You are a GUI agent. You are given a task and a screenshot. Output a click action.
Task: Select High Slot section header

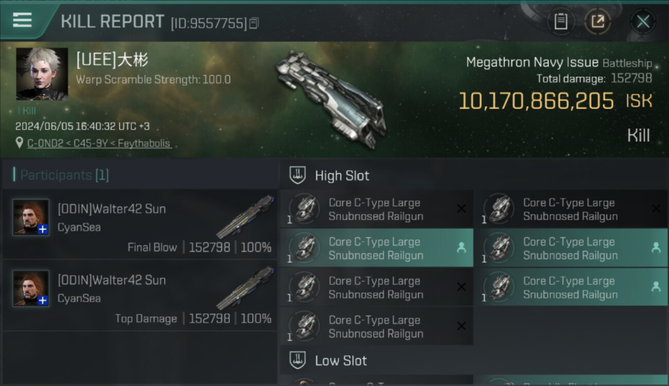click(342, 176)
